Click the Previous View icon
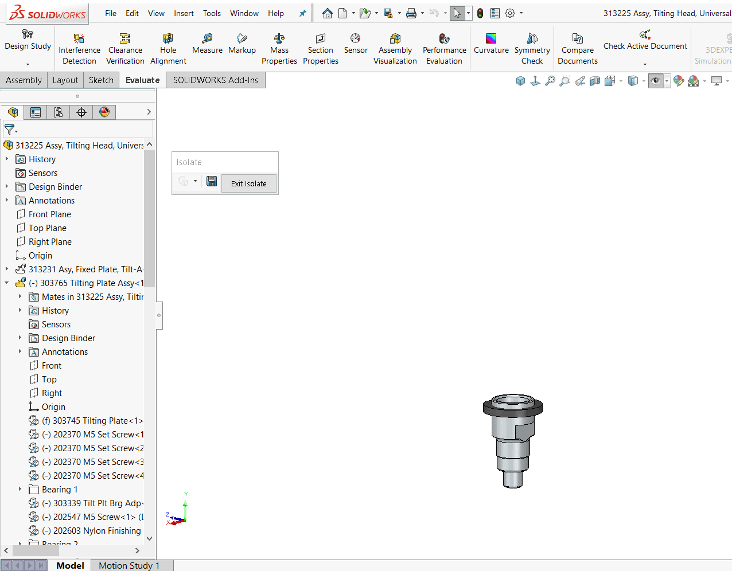Image resolution: width=732 pixels, height=571 pixels. pos(580,81)
